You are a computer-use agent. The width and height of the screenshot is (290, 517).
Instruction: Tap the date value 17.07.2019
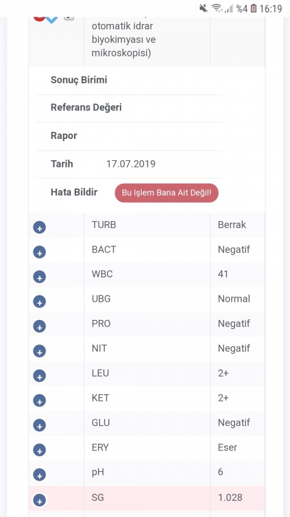click(131, 164)
